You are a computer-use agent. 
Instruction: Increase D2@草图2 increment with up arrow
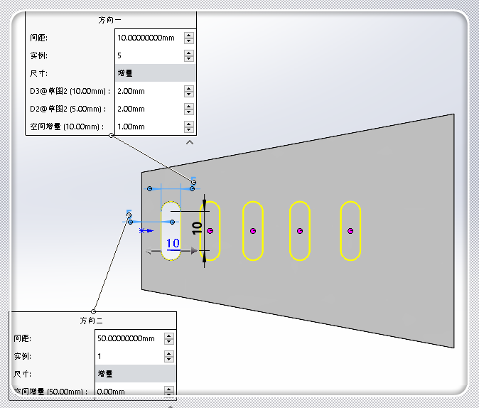point(189,106)
